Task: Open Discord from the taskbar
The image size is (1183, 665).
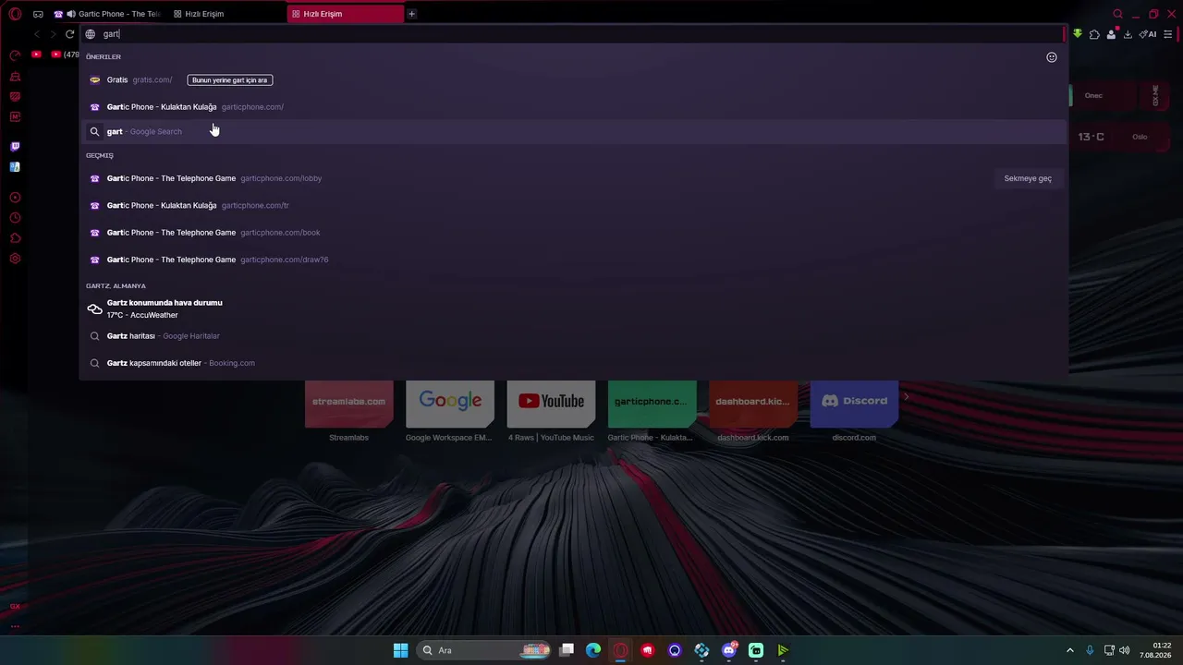Action: click(729, 650)
